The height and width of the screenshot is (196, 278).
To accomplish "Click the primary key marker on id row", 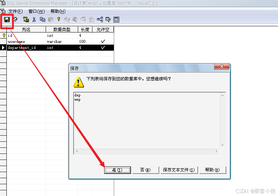I will pyautogui.click(x=4, y=35).
